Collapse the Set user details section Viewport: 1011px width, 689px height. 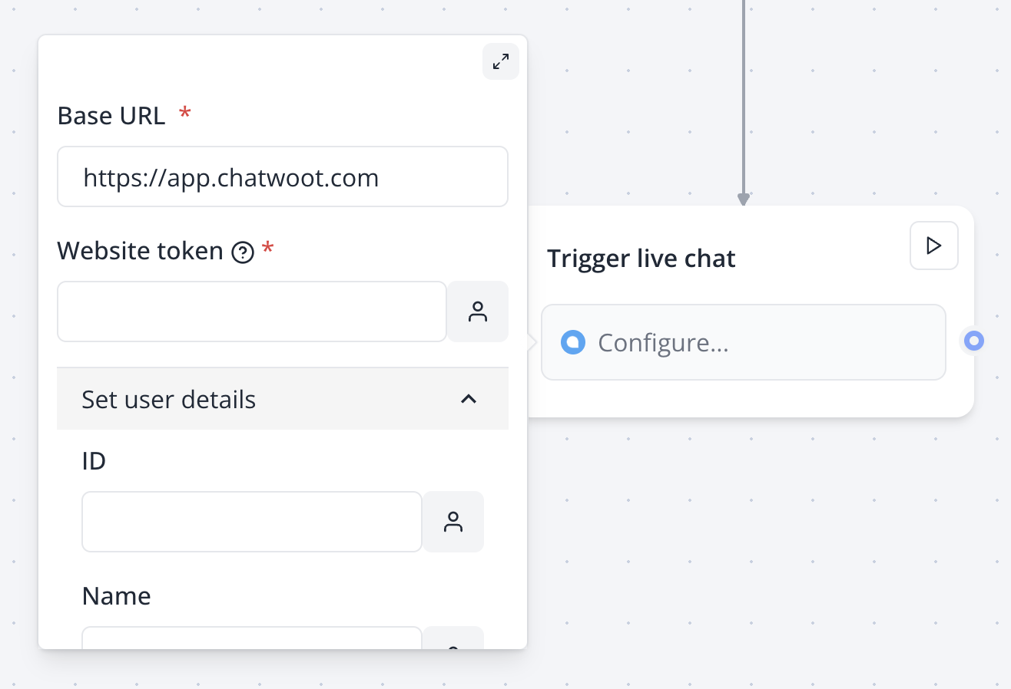point(283,399)
